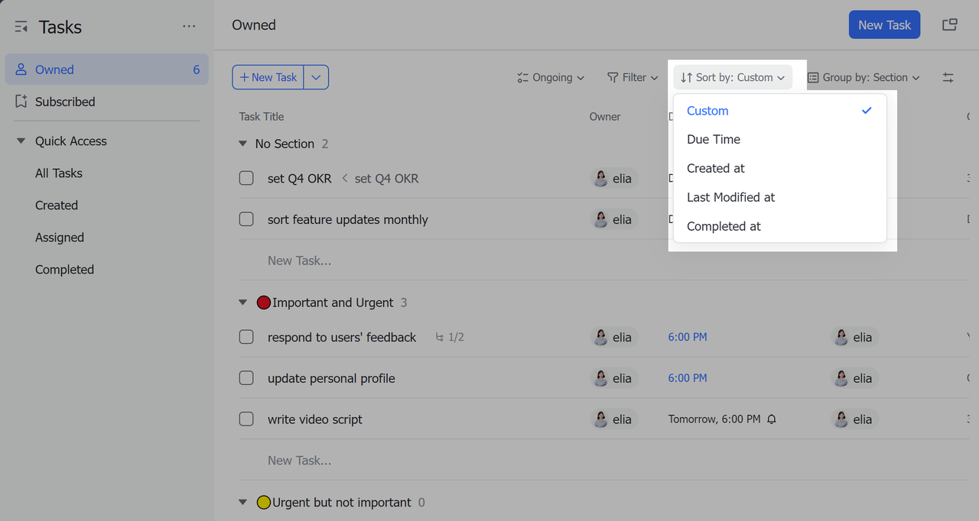Open the Group by: Section control

click(864, 78)
